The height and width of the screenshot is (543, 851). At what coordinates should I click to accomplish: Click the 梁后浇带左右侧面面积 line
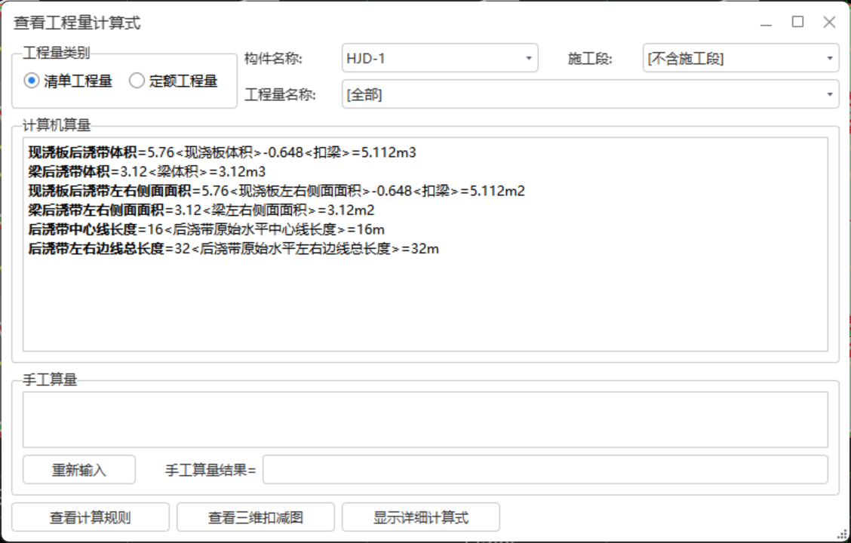pos(201,210)
